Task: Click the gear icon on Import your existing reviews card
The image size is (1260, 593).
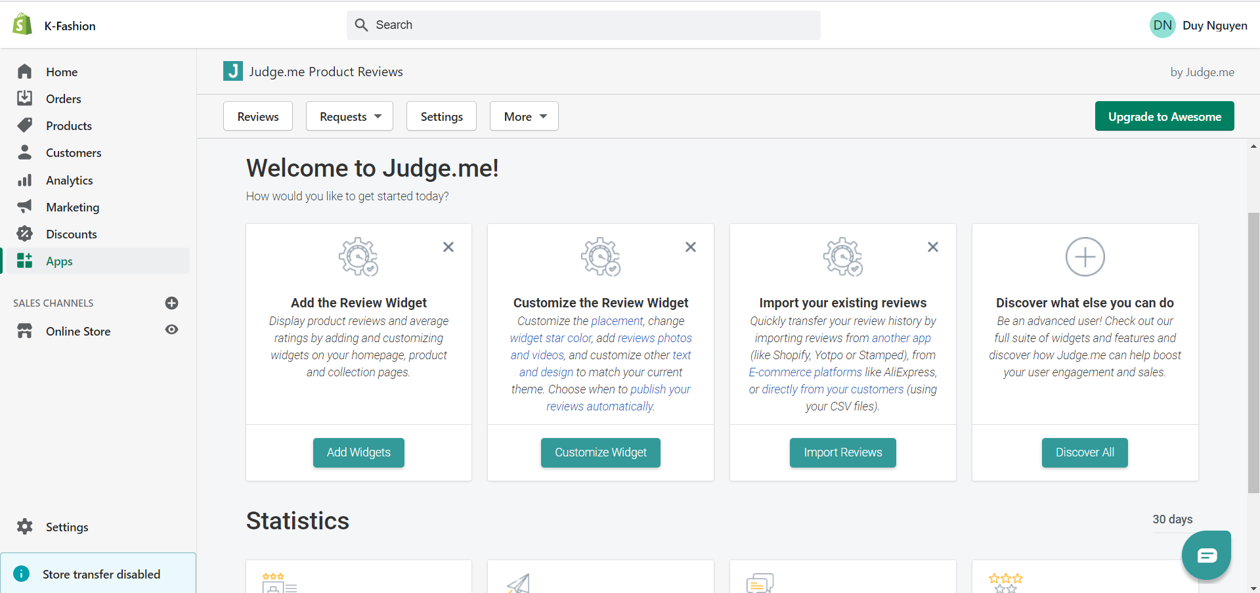Action: (x=843, y=257)
